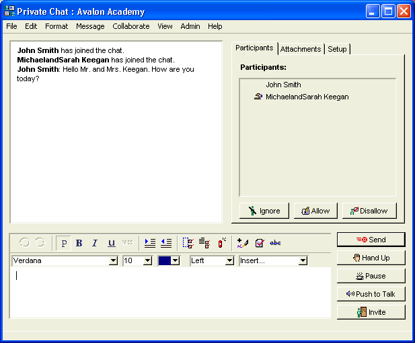Click the strikethrough formatting icon
This screenshot has height=343, width=415.
(127, 243)
